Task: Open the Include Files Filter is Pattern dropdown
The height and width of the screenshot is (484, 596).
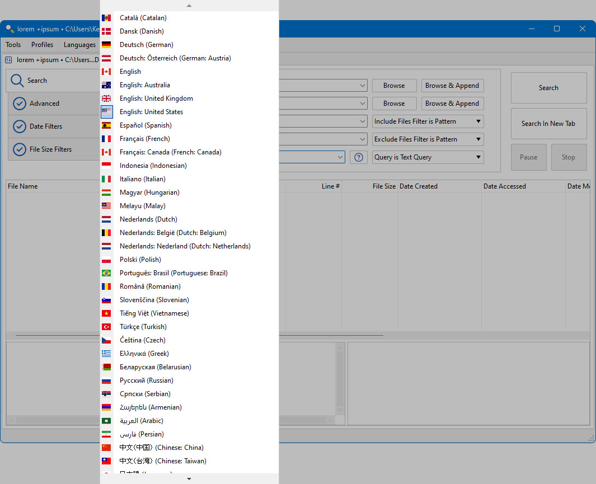Action: pyautogui.click(x=428, y=121)
